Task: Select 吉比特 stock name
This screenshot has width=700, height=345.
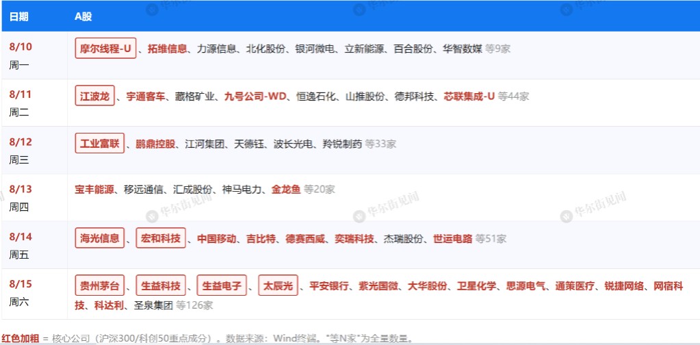Action: [x=261, y=239]
